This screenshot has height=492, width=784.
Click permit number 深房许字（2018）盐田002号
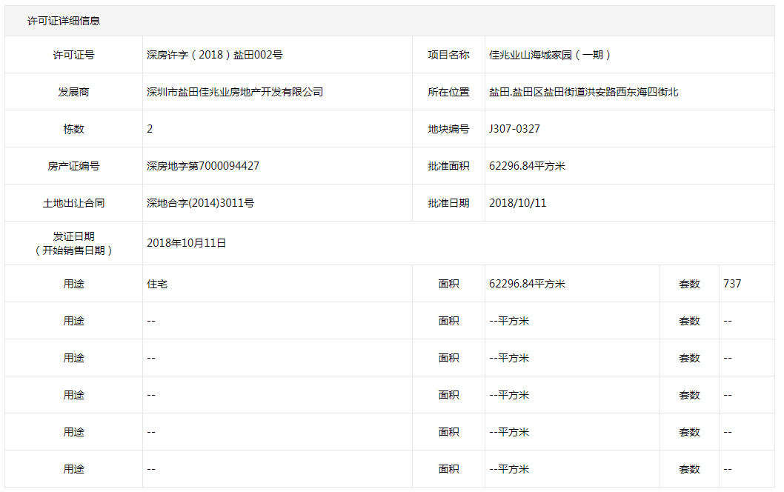pyautogui.click(x=214, y=55)
